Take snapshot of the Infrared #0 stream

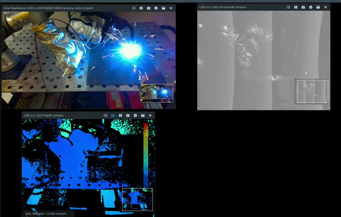click(x=303, y=7)
